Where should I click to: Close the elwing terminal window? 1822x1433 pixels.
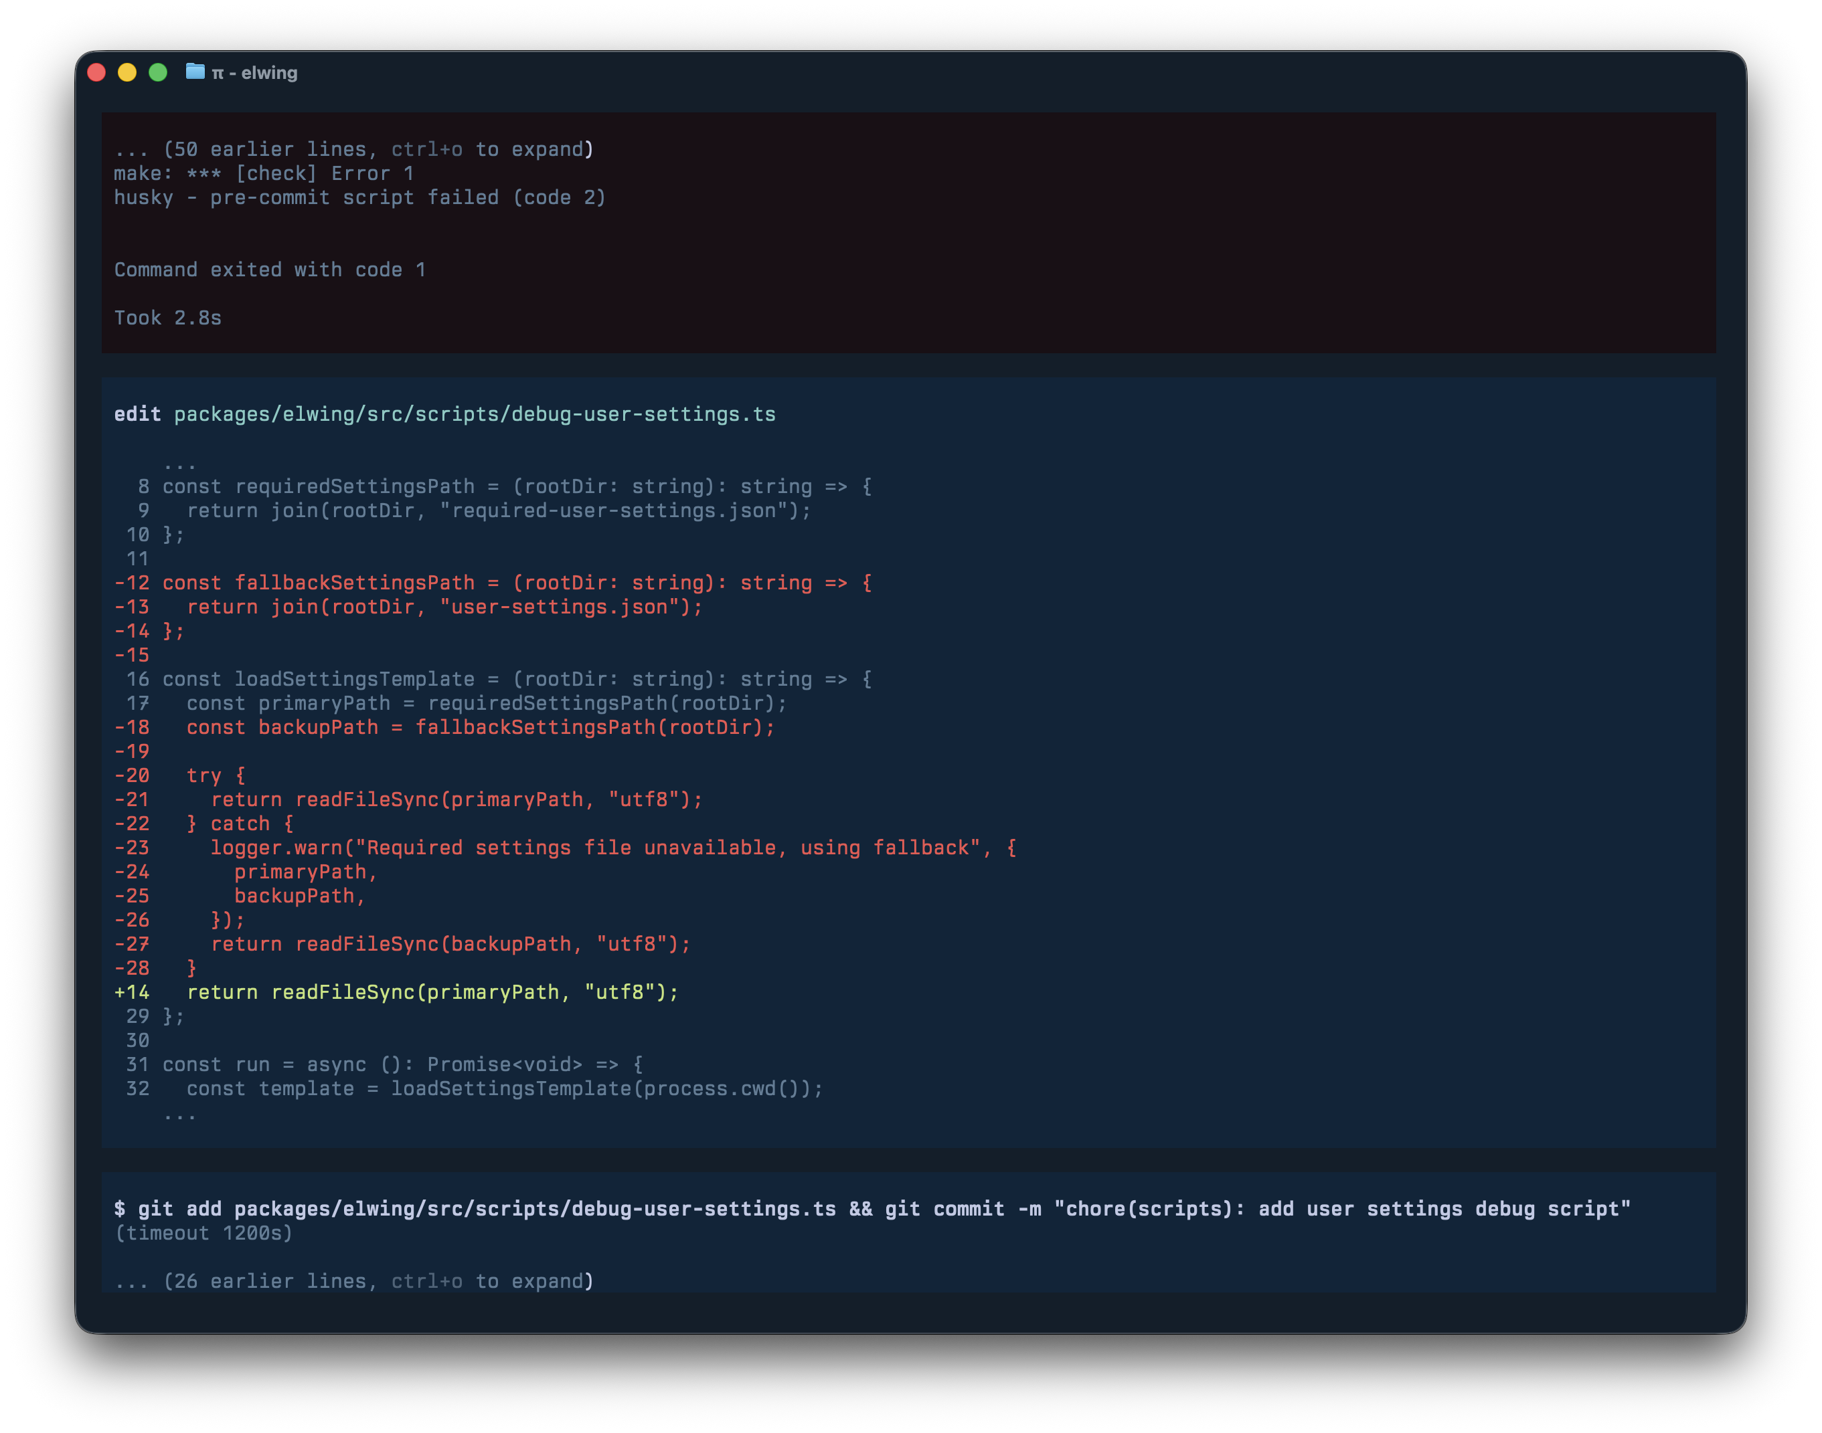tap(97, 72)
